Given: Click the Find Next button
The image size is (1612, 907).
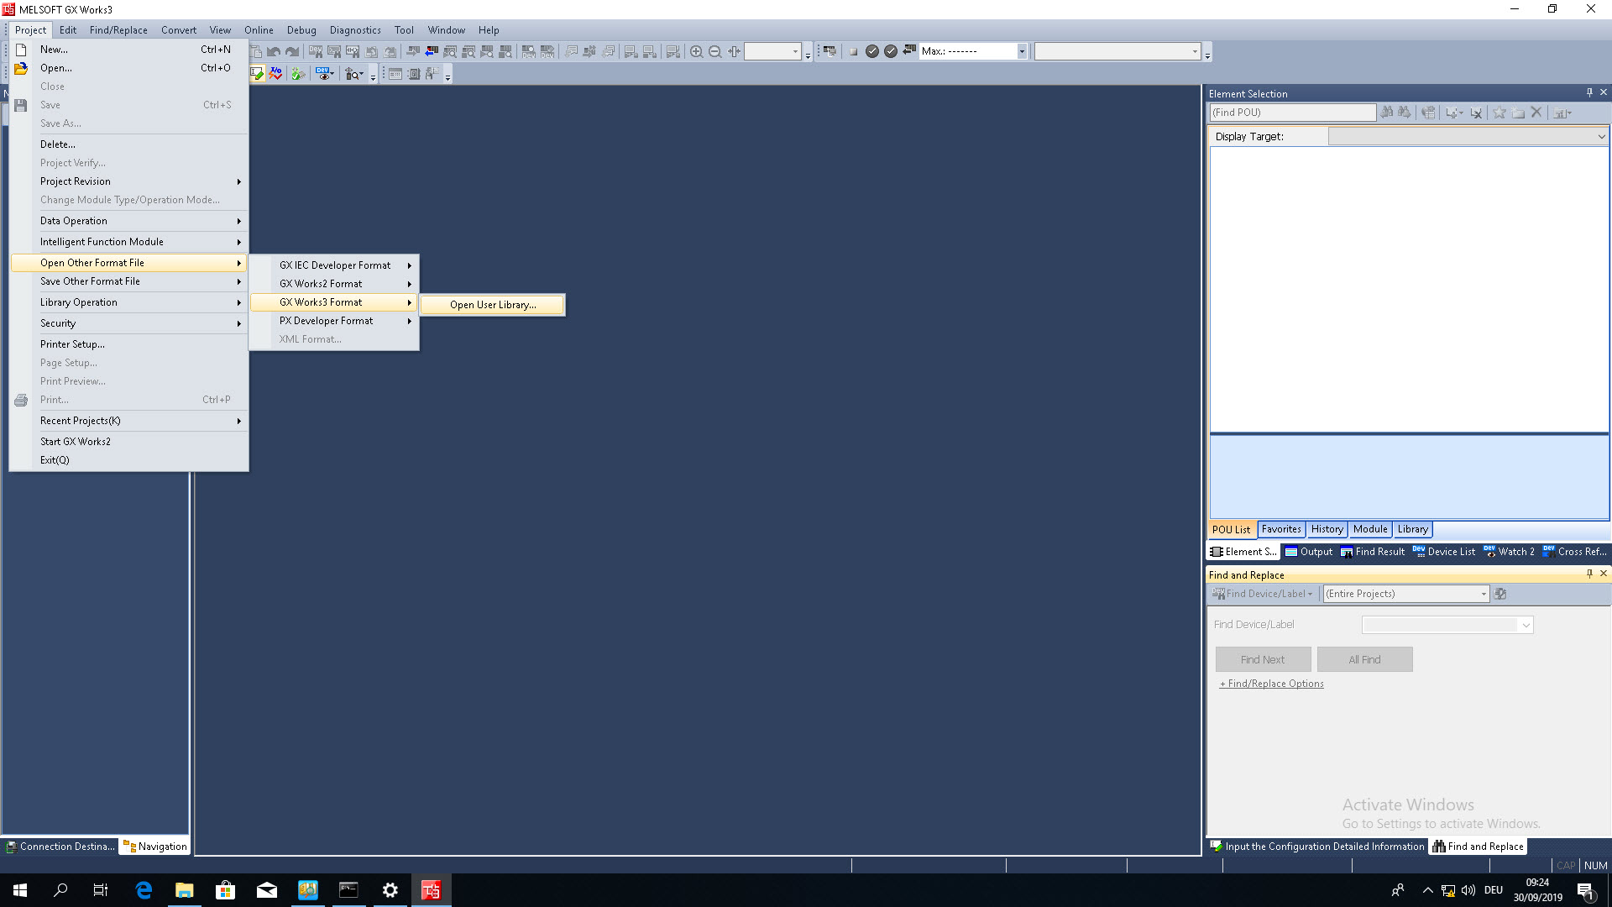Looking at the screenshot, I should [x=1263, y=660].
